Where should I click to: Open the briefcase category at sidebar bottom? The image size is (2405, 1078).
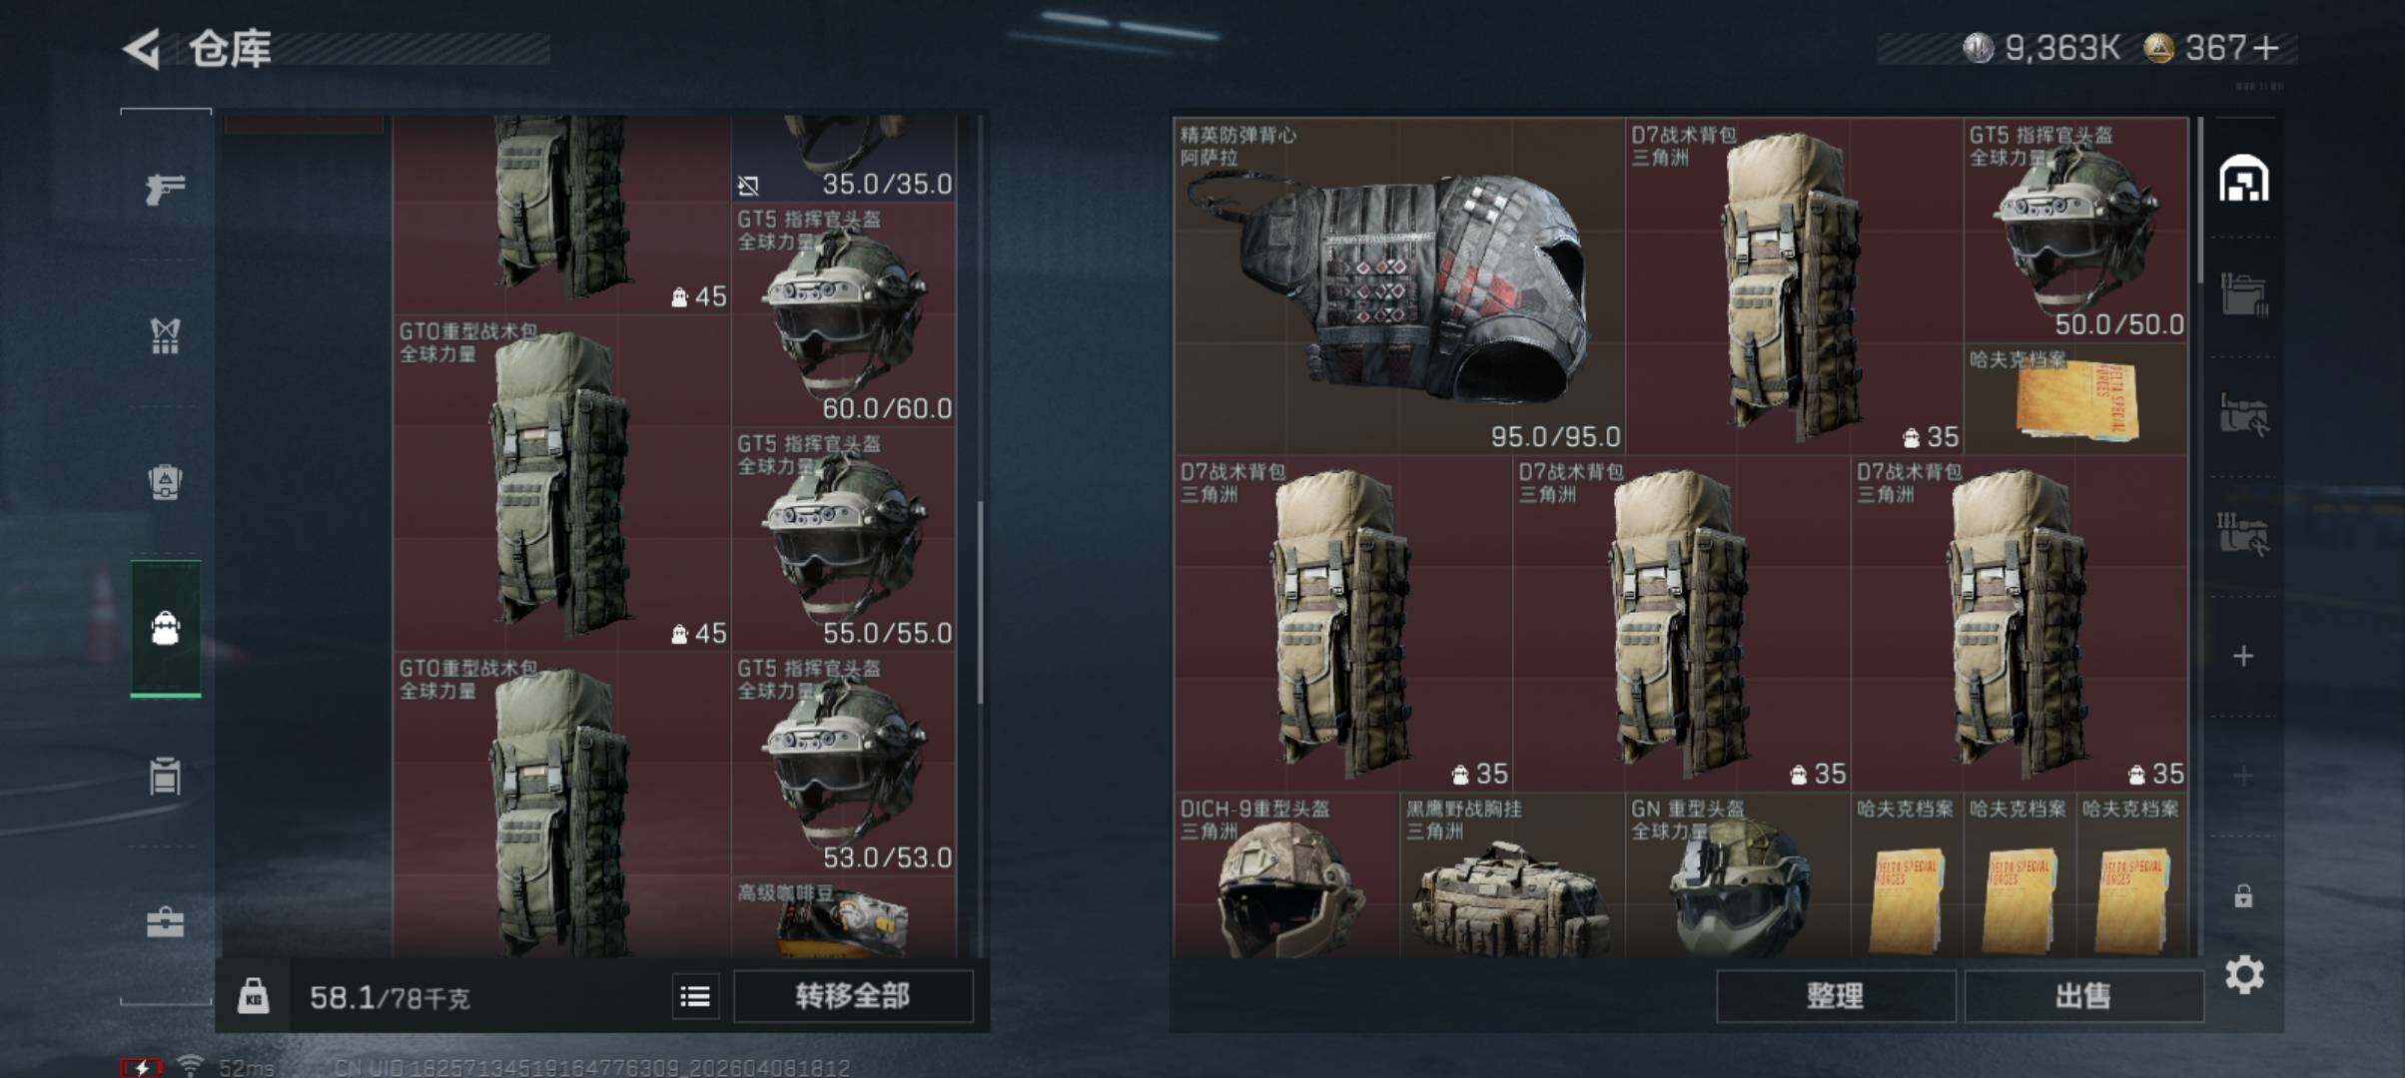click(x=165, y=922)
